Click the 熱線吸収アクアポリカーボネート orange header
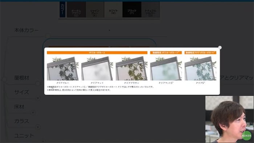 (200, 53)
